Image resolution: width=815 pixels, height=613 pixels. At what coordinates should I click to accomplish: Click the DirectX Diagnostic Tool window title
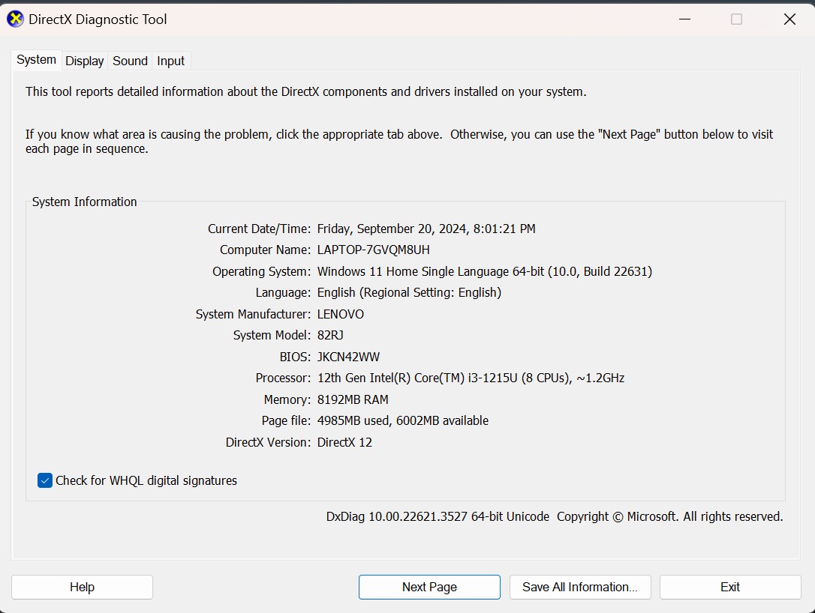coord(98,19)
